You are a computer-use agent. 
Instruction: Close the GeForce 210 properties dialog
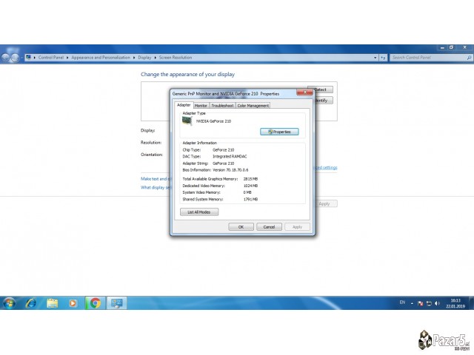[304, 92]
